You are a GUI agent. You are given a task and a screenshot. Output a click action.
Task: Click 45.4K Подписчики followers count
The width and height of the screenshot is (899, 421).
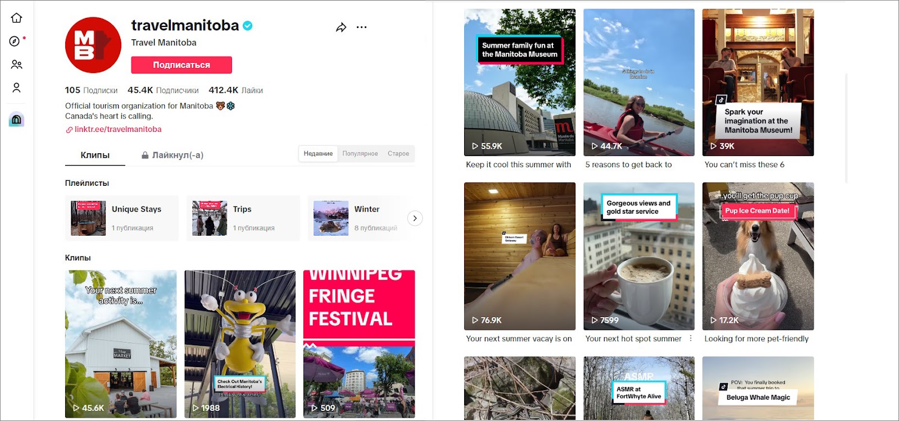163,90
